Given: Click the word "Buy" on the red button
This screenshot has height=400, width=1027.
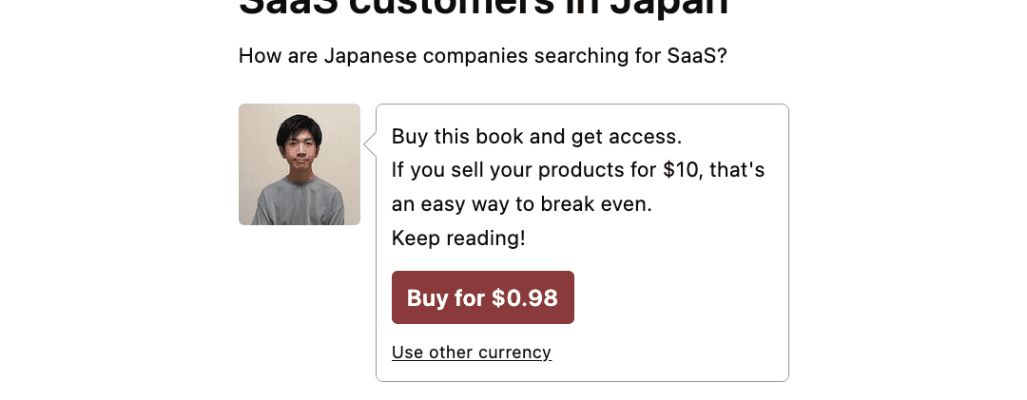Looking at the screenshot, I should [428, 298].
